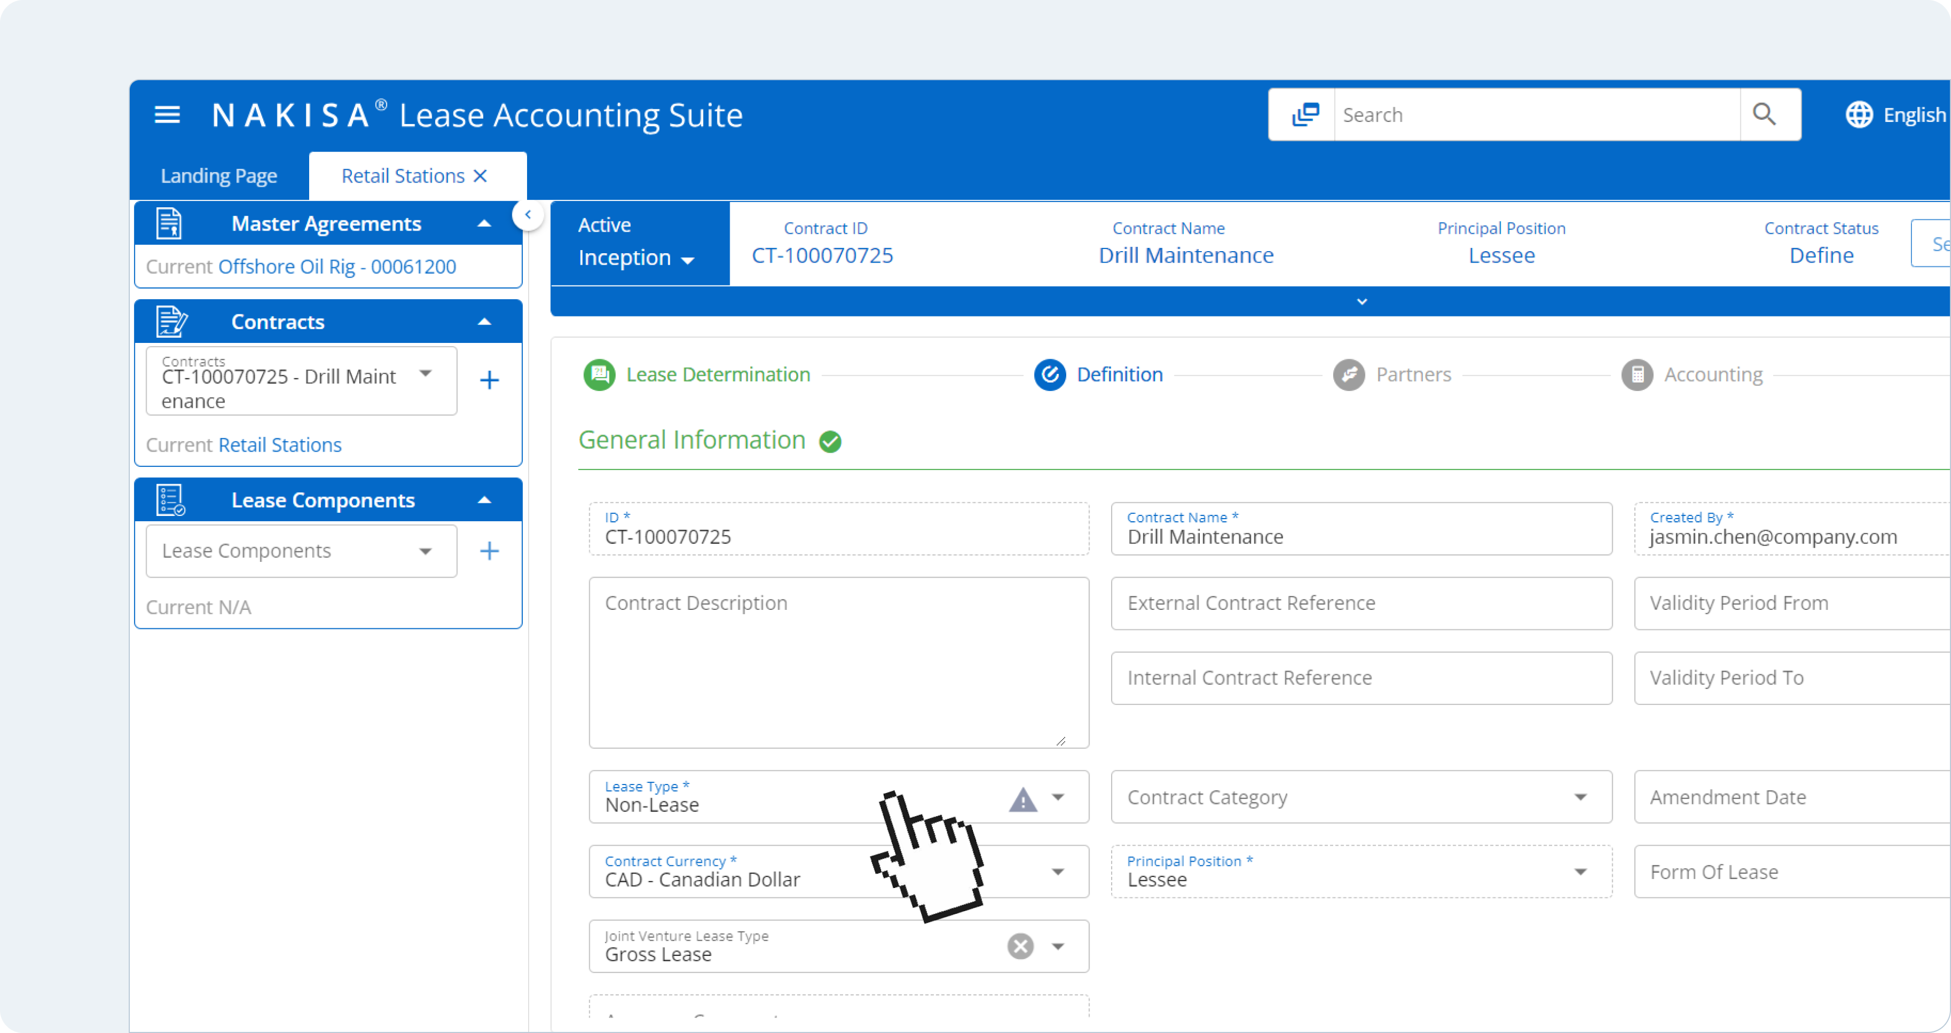
Task: Open the Lease Type dropdown arrow
Action: (1058, 797)
